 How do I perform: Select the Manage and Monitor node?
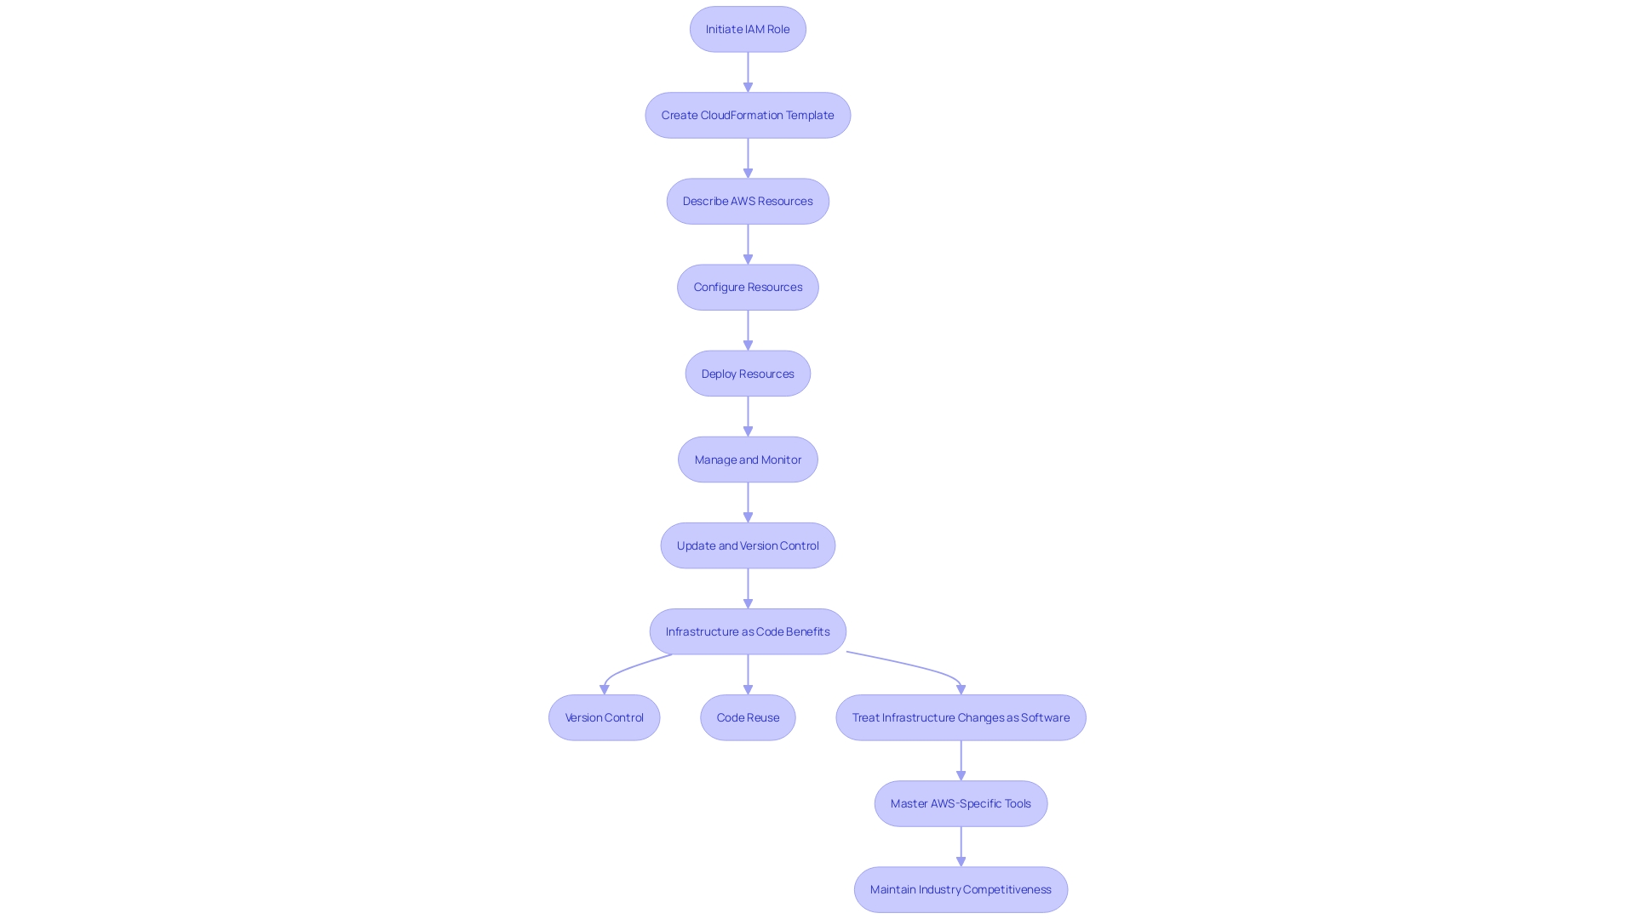[748, 459]
